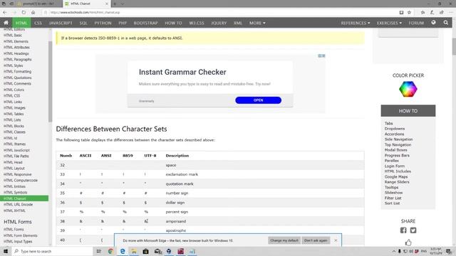The image size is (456, 256).
Task: Click the FORUM link
Action: [x=416, y=23]
